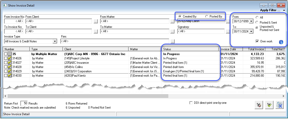The width and height of the screenshot is (288, 119).
Task: Click the To Matter input field
Action: coord(134,31)
